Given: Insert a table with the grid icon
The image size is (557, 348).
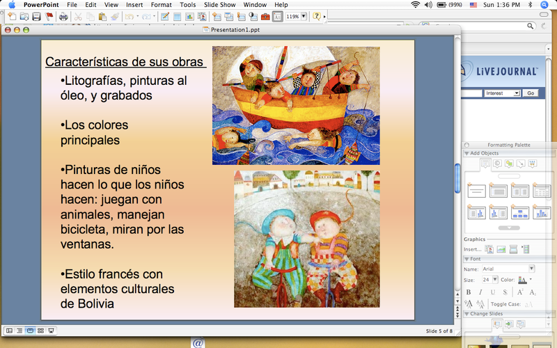Looking at the screenshot, I should [177, 16].
